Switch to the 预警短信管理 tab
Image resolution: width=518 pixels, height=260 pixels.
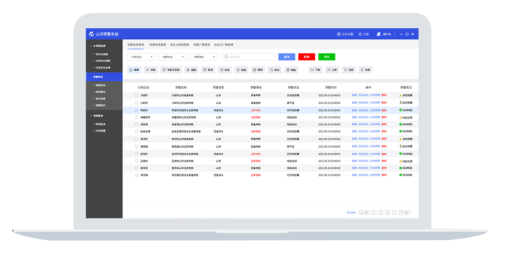click(x=158, y=44)
